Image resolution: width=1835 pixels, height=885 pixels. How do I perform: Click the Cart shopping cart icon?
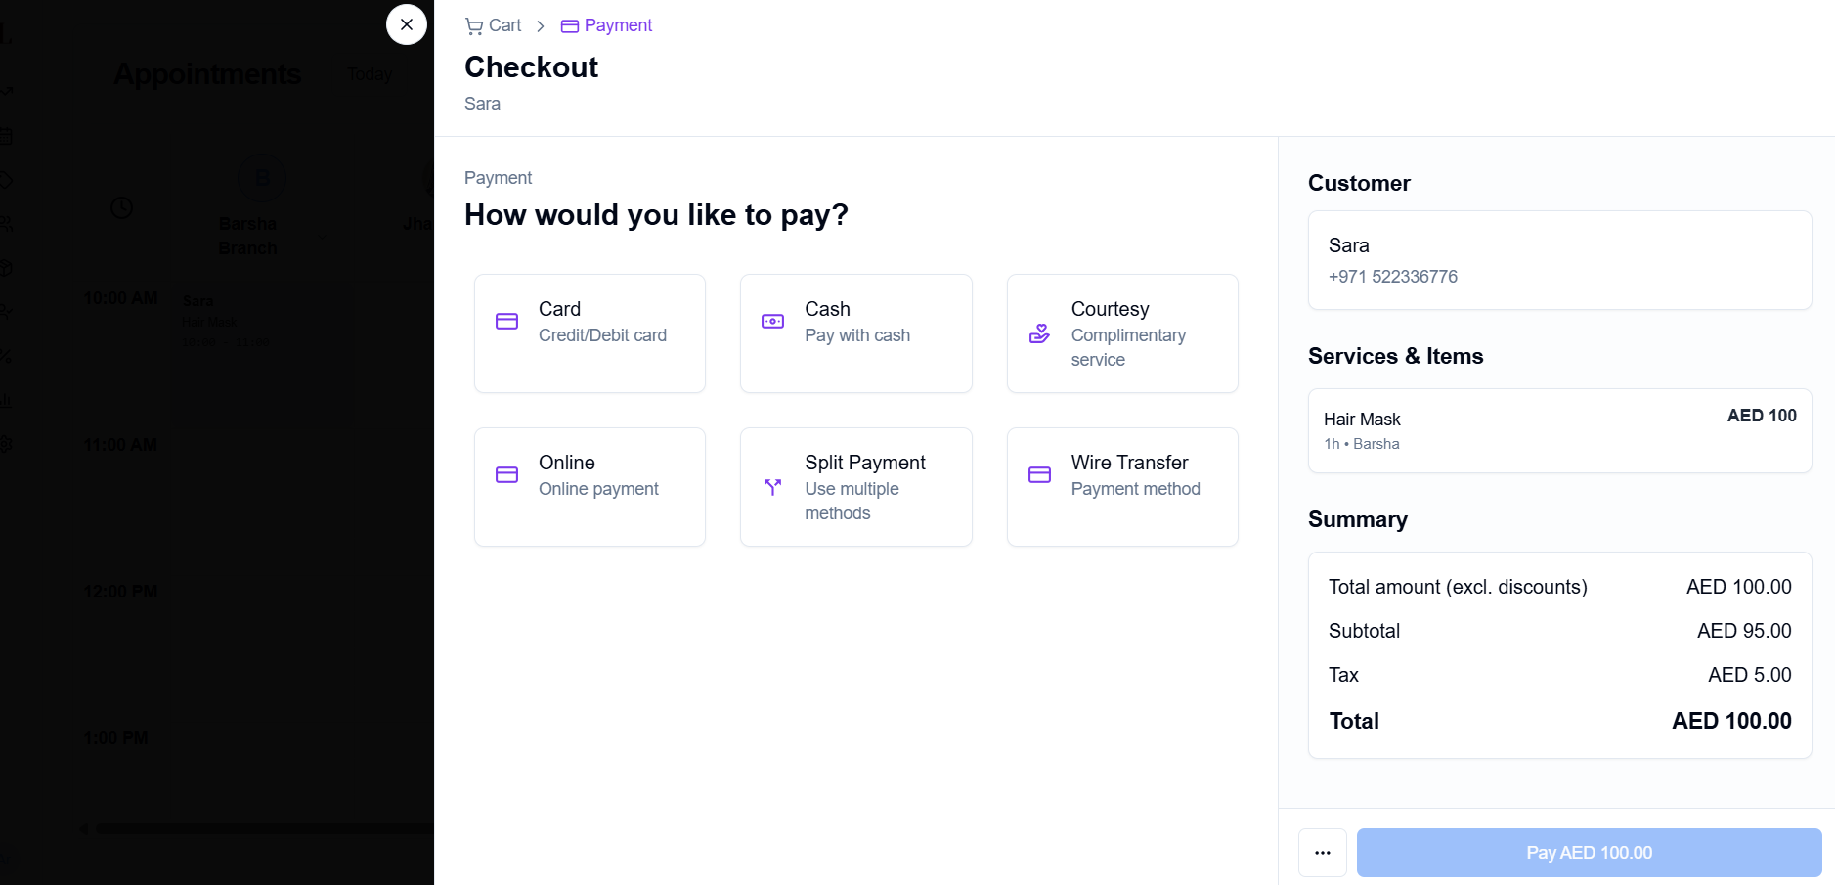click(x=474, y=26)
